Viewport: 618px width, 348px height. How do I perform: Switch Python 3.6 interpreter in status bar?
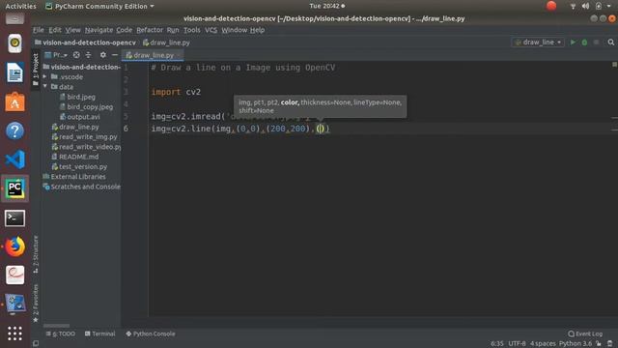pos(576,344)
